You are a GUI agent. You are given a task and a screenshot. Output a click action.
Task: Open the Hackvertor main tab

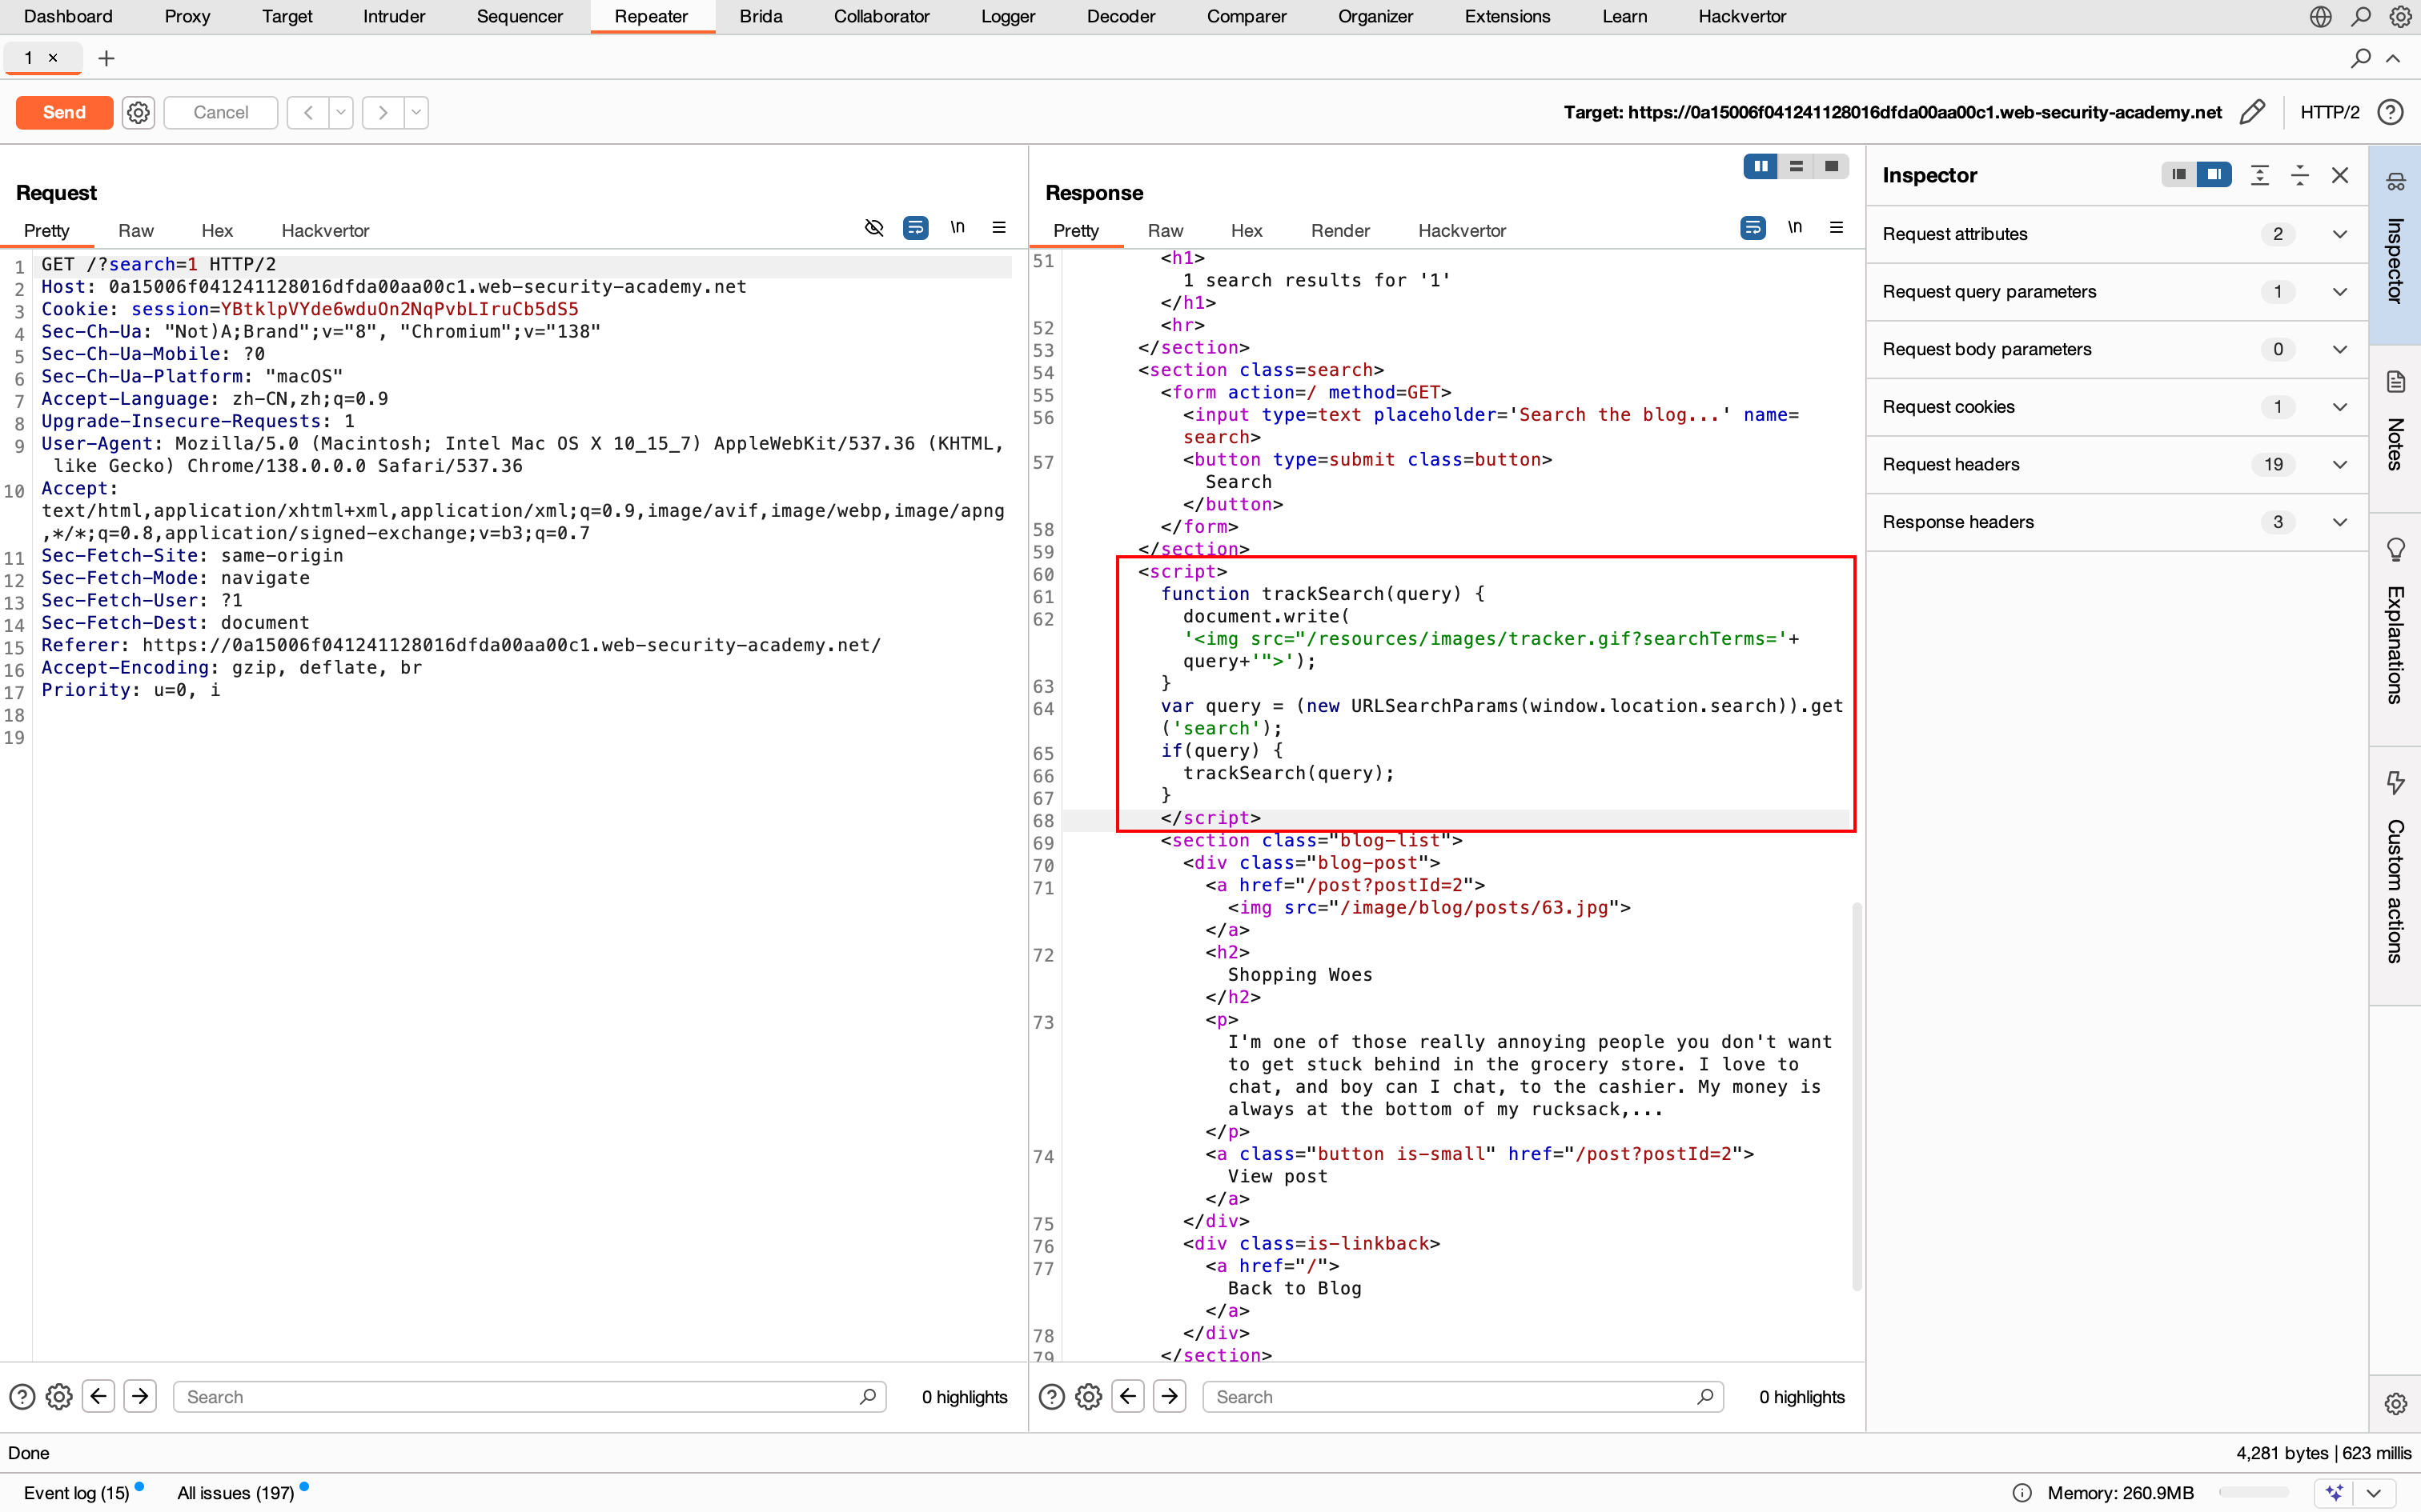[1742, 16]
